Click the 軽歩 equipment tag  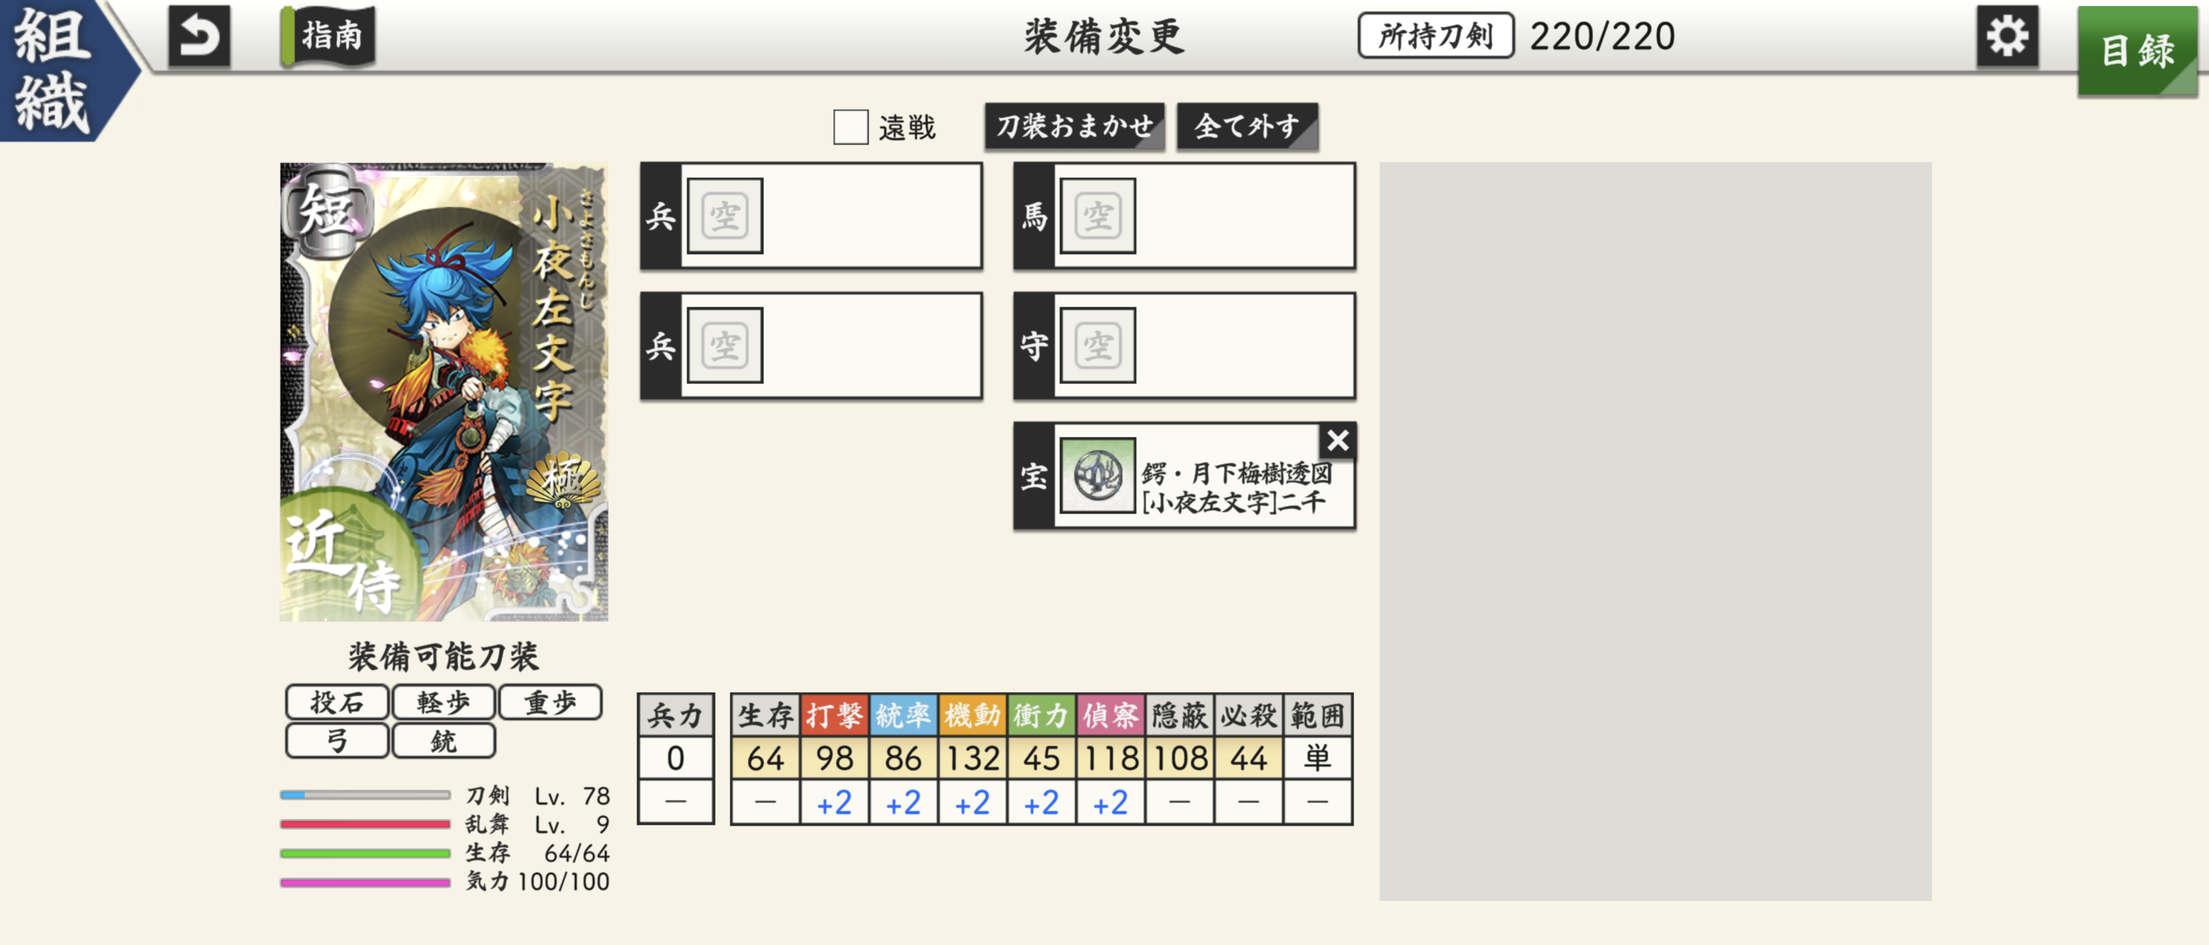coord(444,702)
